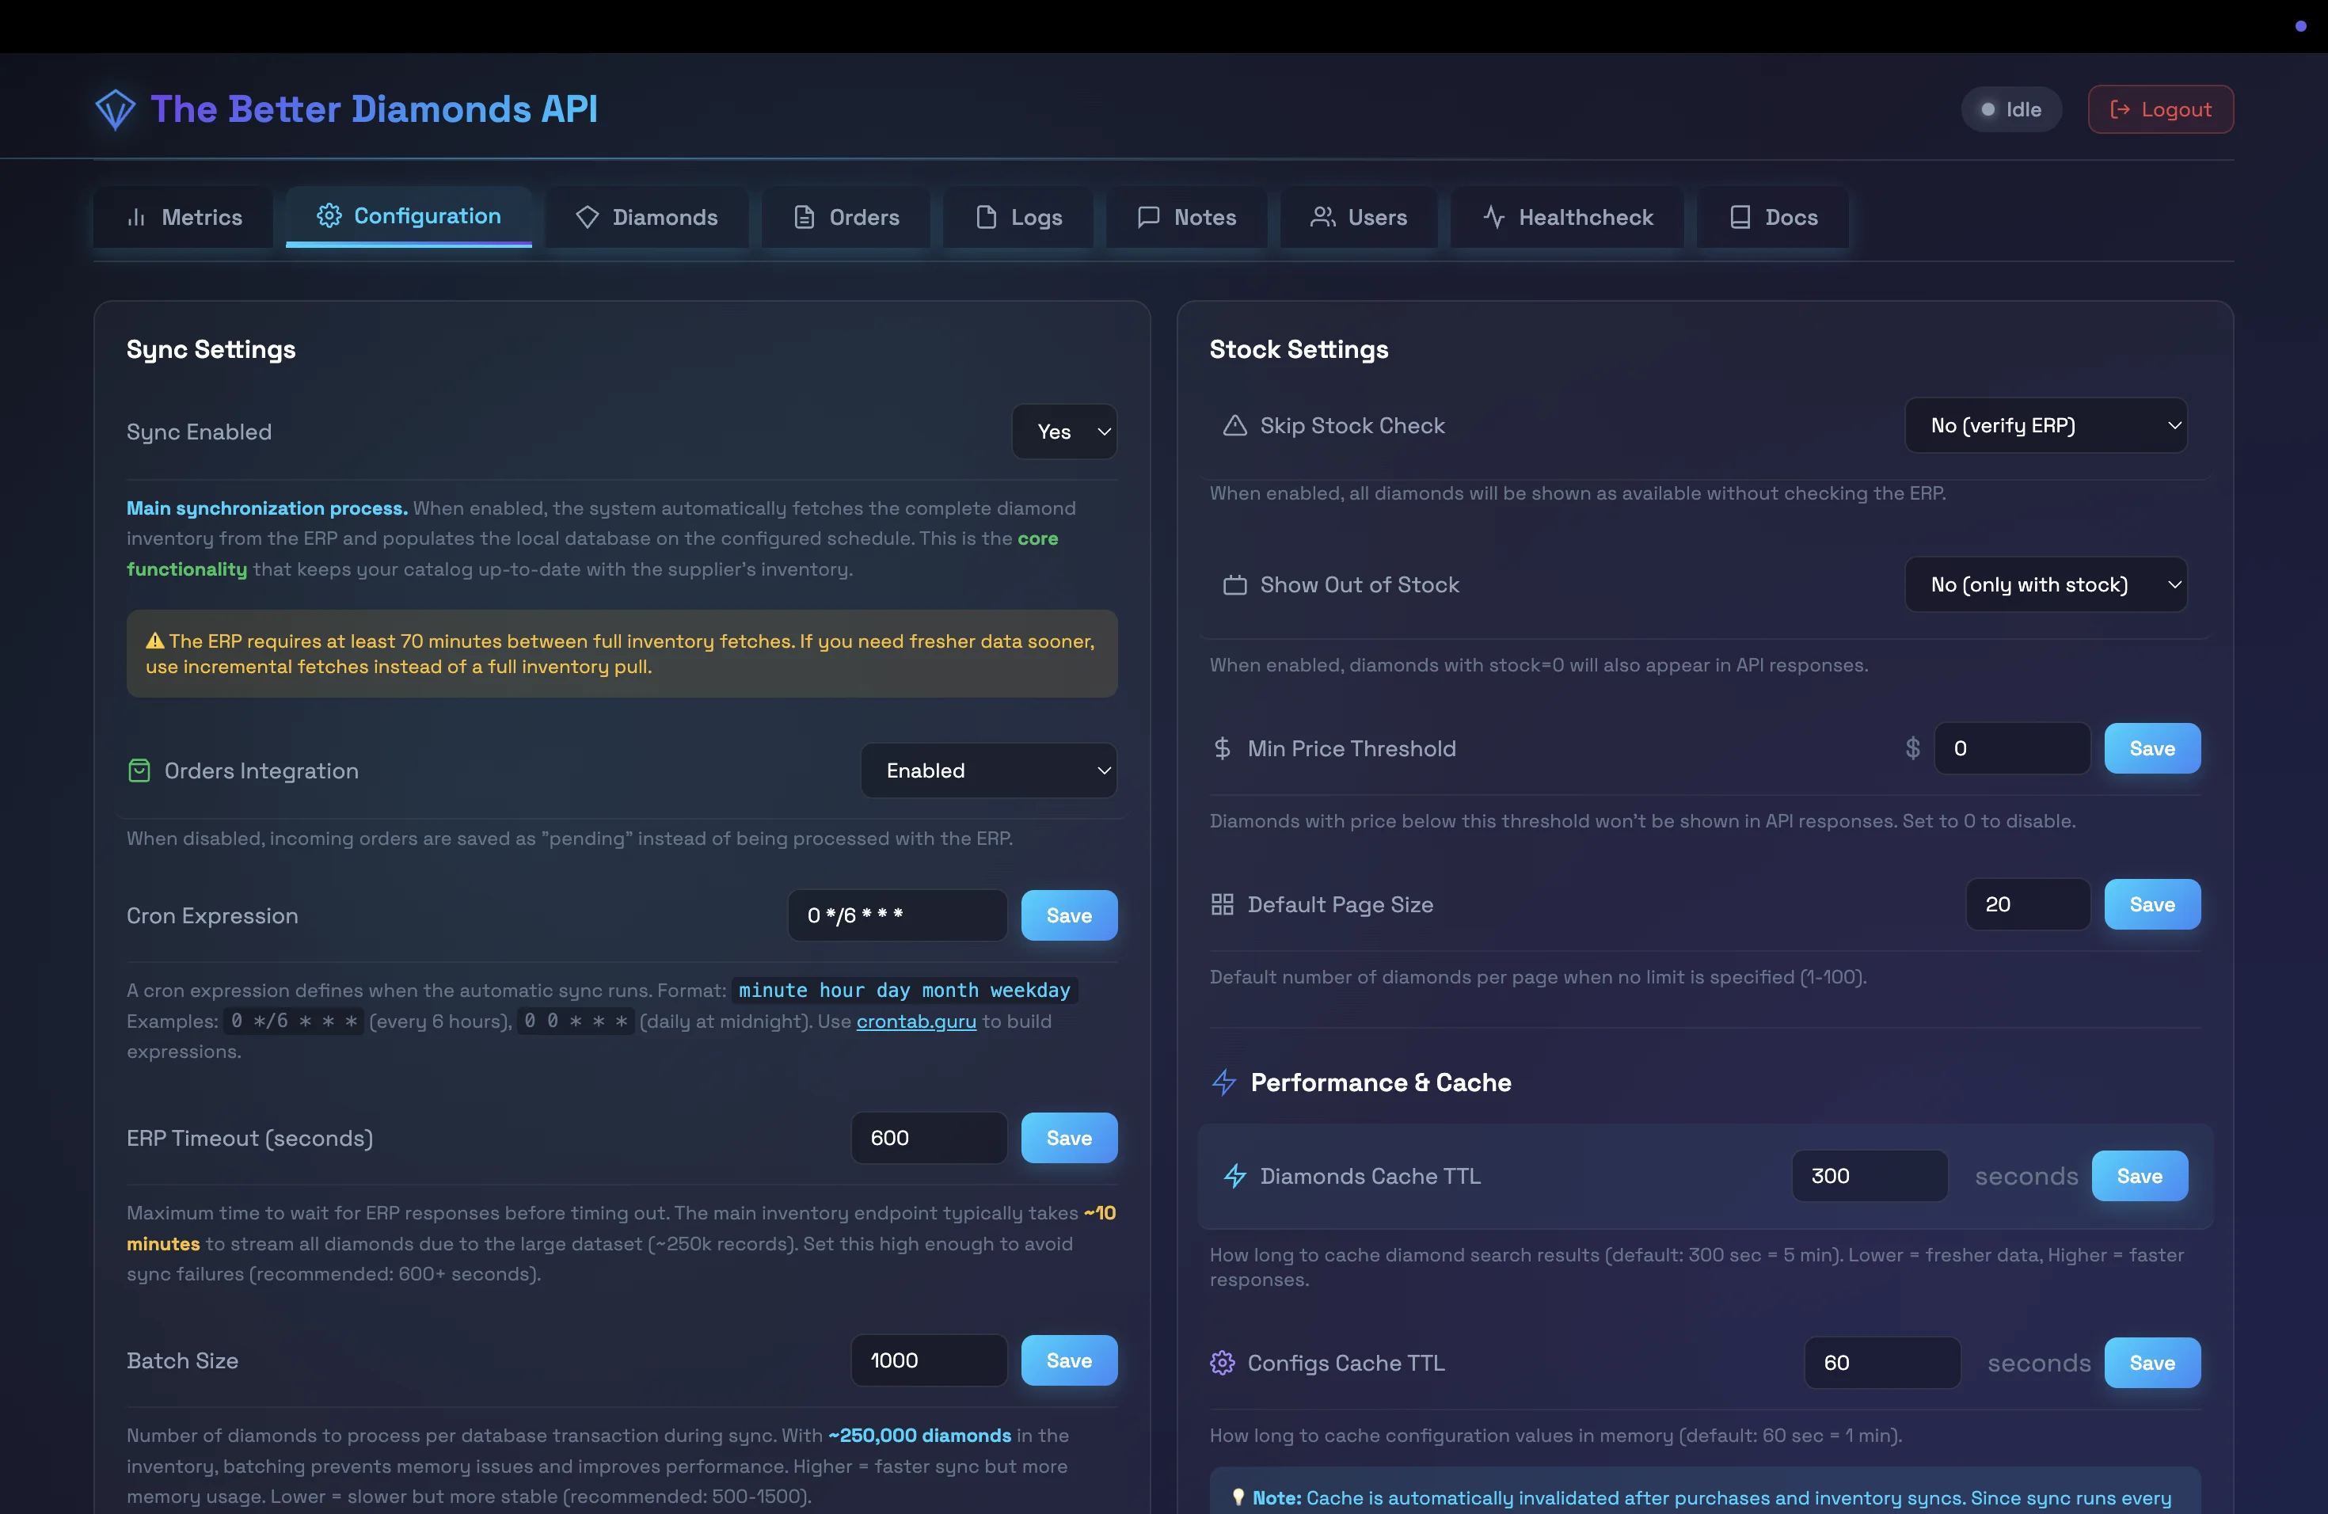Click the Configs Cache TTL gear icon
This screenshot has height=1514, width=2328.
click(x=1222, y=1363)
